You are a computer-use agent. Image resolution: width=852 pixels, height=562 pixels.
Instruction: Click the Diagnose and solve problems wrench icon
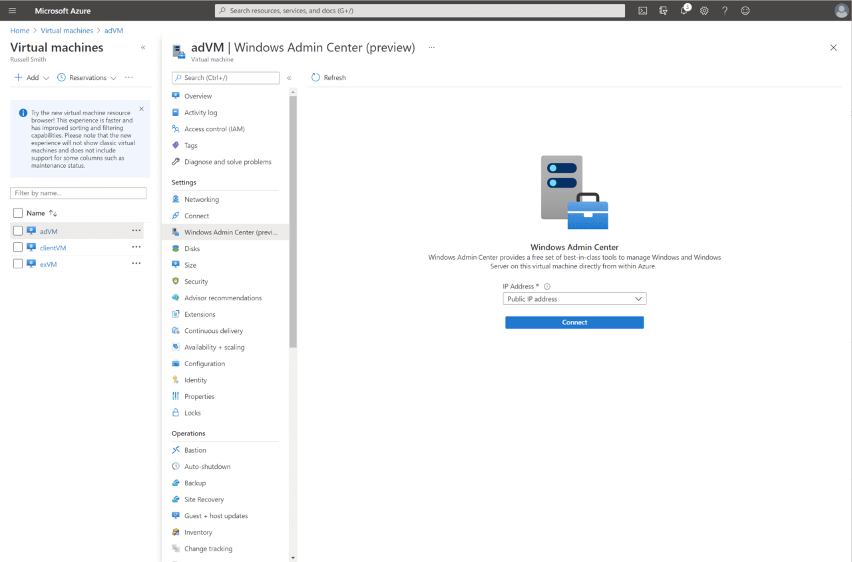tap(176, 162)
